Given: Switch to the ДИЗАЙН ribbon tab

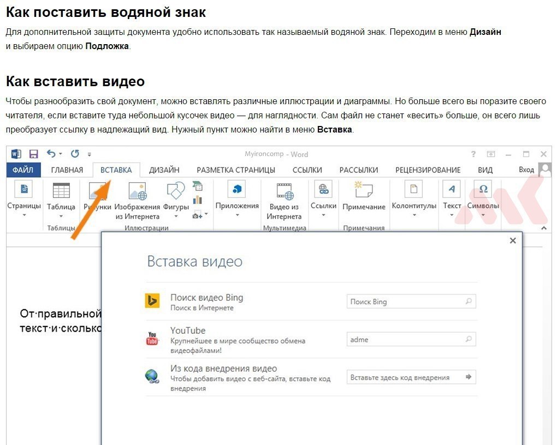Looking at the screenshot, I should [x=164, y=170].
